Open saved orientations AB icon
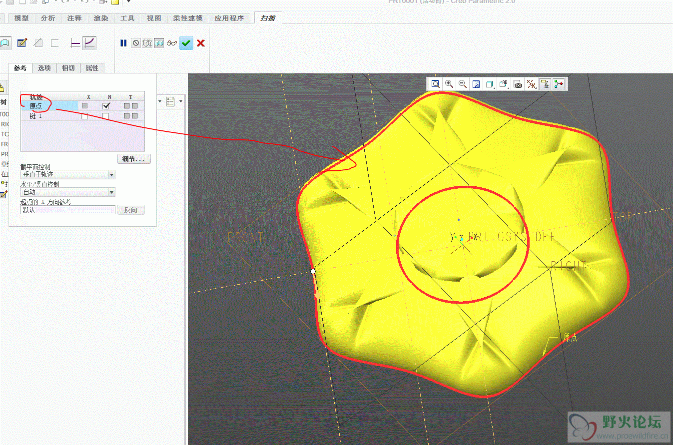Screen dimensions: 673x445 (x=504, y=84)
